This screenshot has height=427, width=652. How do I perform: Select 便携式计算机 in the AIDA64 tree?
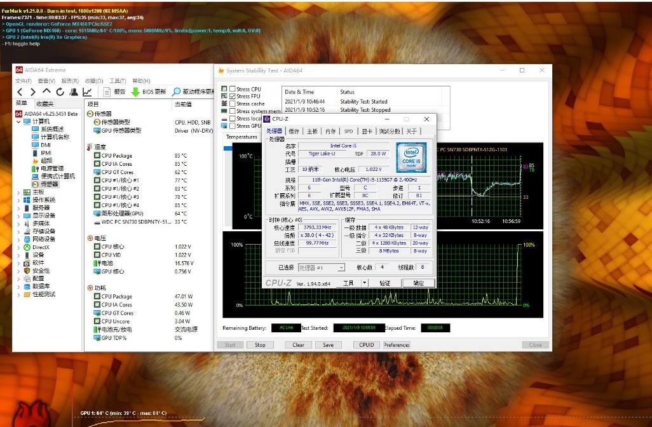[53, 176]
